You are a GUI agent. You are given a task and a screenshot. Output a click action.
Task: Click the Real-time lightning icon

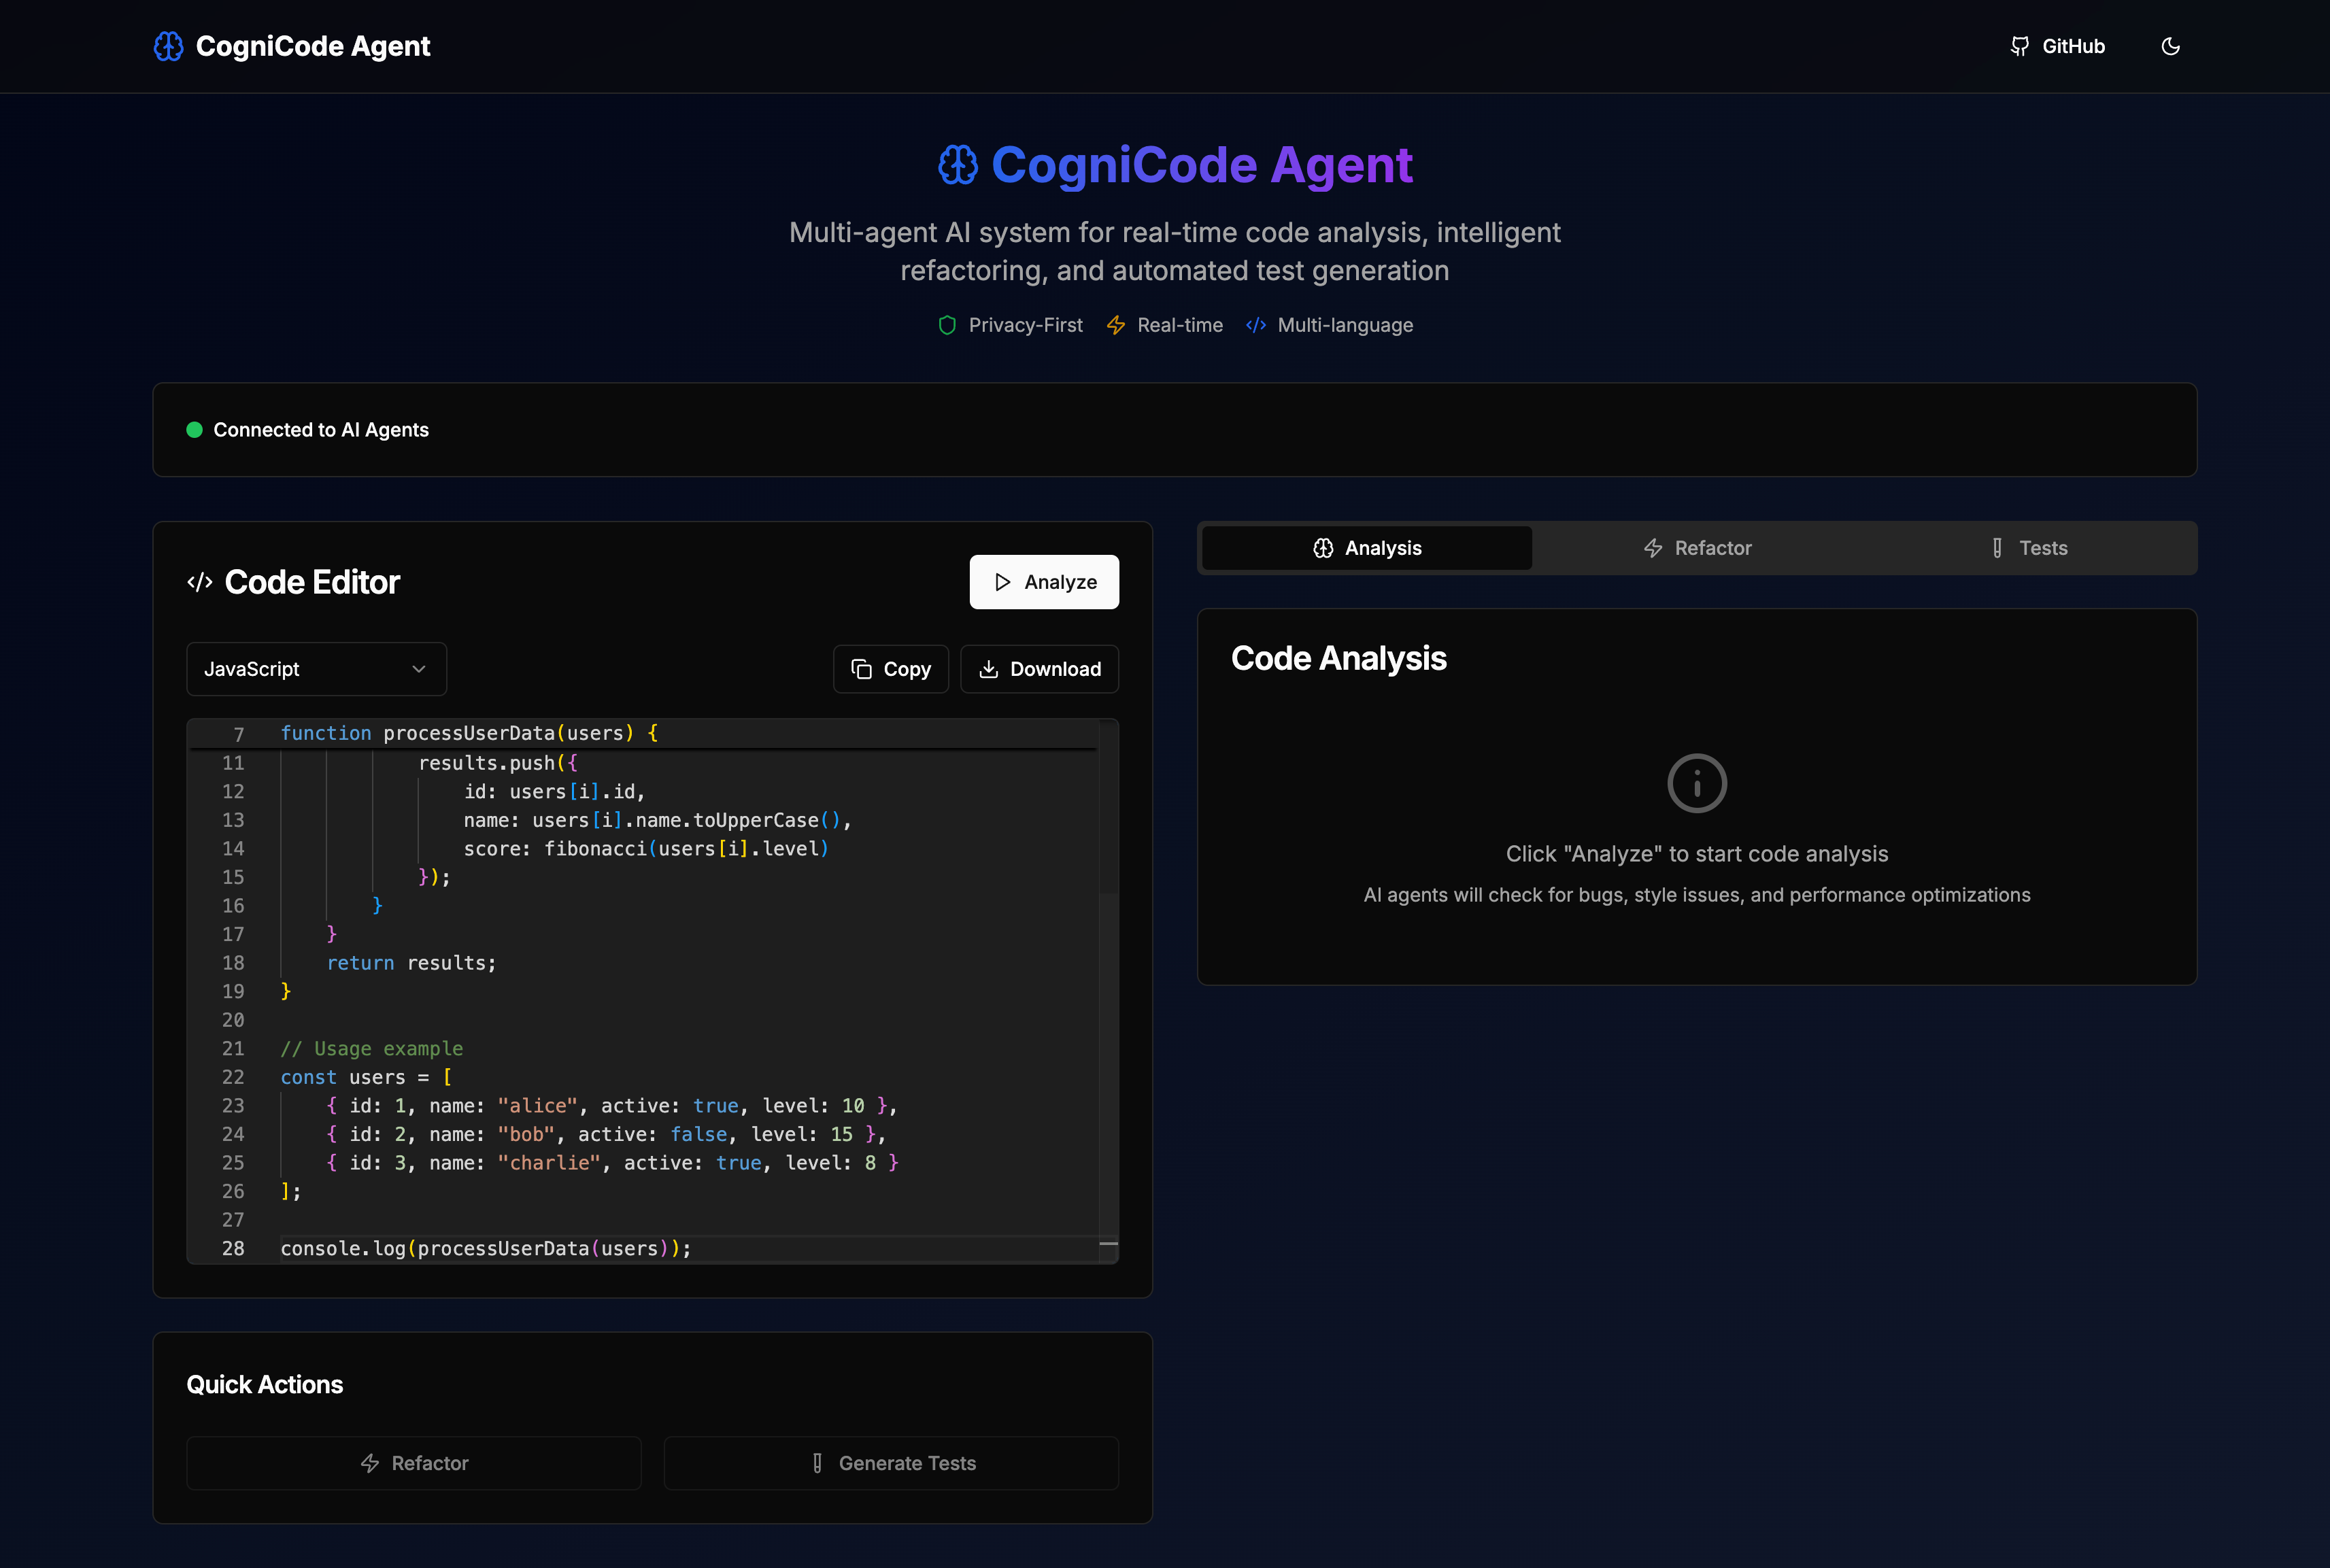coord(1116,325)
